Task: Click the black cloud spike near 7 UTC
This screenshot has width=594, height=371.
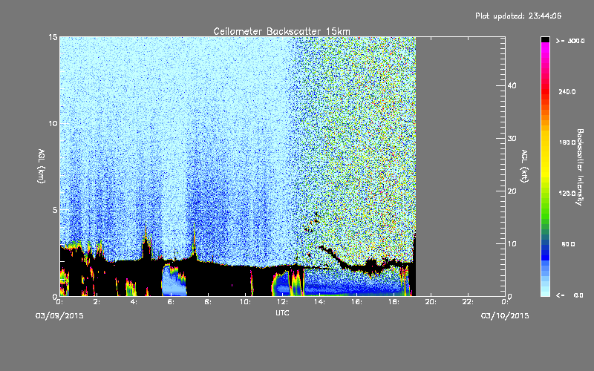Action: point(195,243)
